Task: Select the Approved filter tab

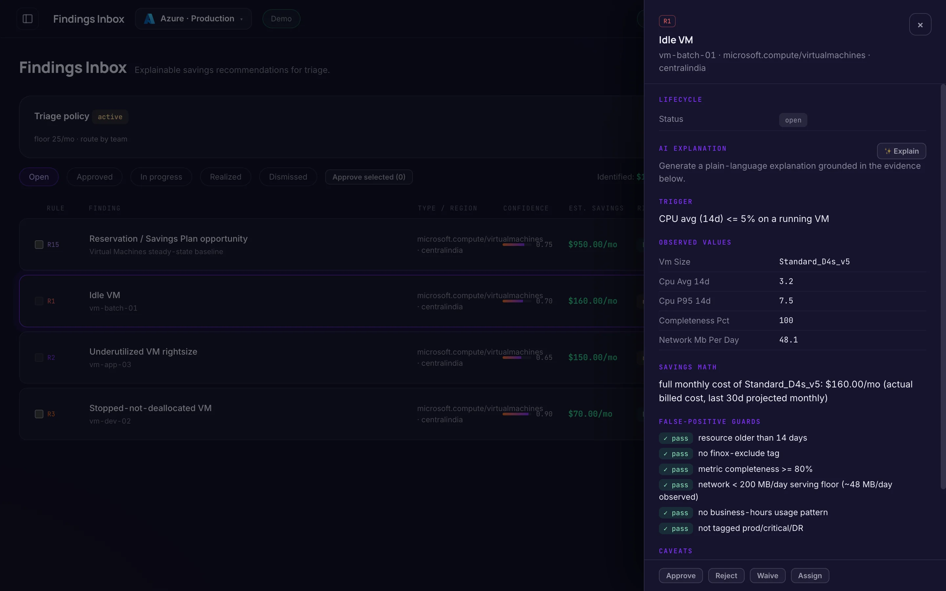Action: pyautogui.click(x=95, y=177)
